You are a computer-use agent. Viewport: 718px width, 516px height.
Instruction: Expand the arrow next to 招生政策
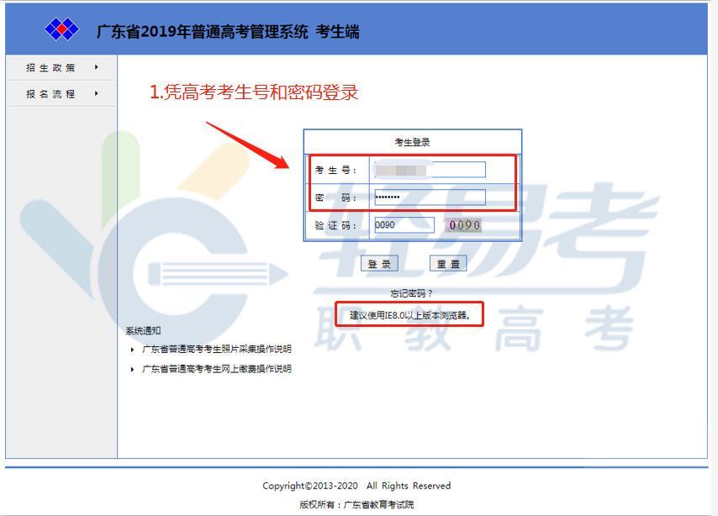pos(97,67)
